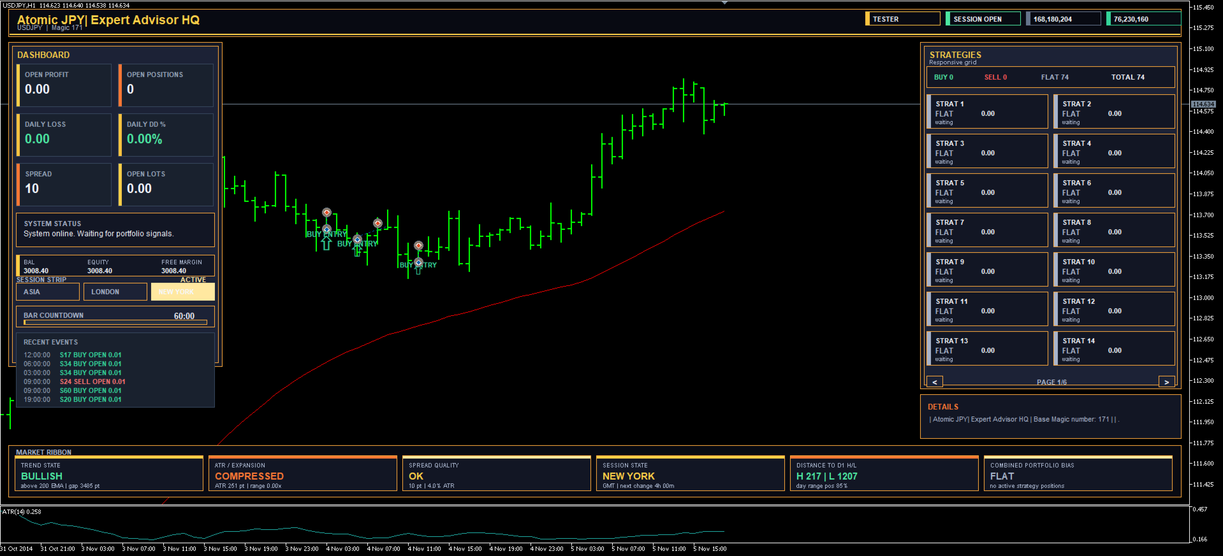The height and width of the screenshot is (556, 1223).
Task: Click the ATR(14) 0.258 indicator label
Action: [x=22, y=511]
